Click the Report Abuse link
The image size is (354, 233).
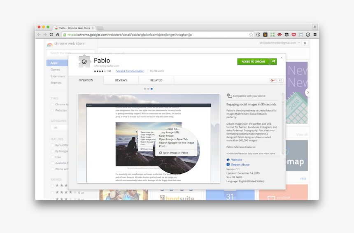click(x=240, y=165)
